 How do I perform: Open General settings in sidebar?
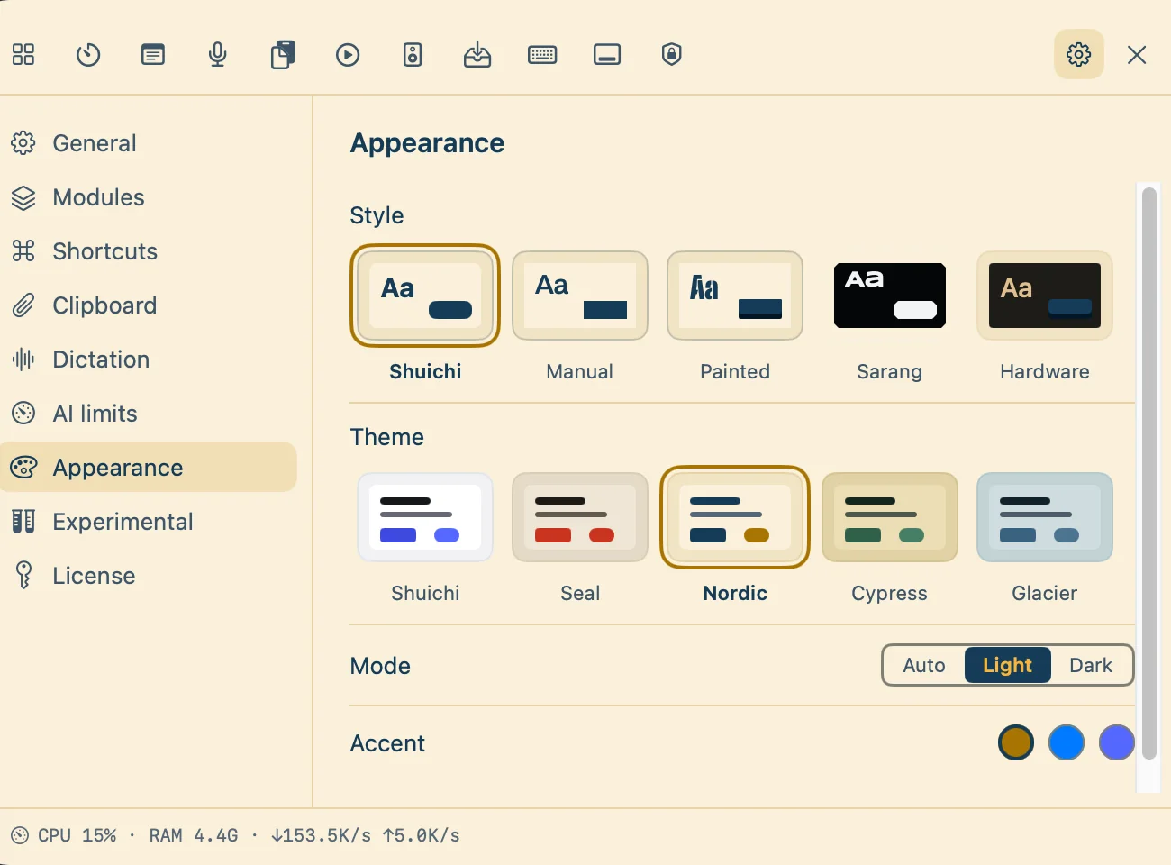(x=149, y=143)
